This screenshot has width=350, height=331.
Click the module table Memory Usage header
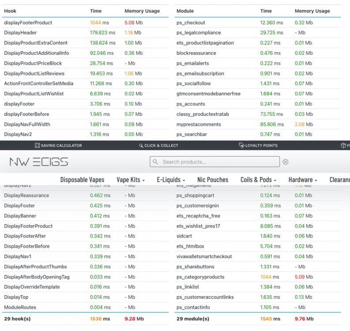click(x=312, y=11)
